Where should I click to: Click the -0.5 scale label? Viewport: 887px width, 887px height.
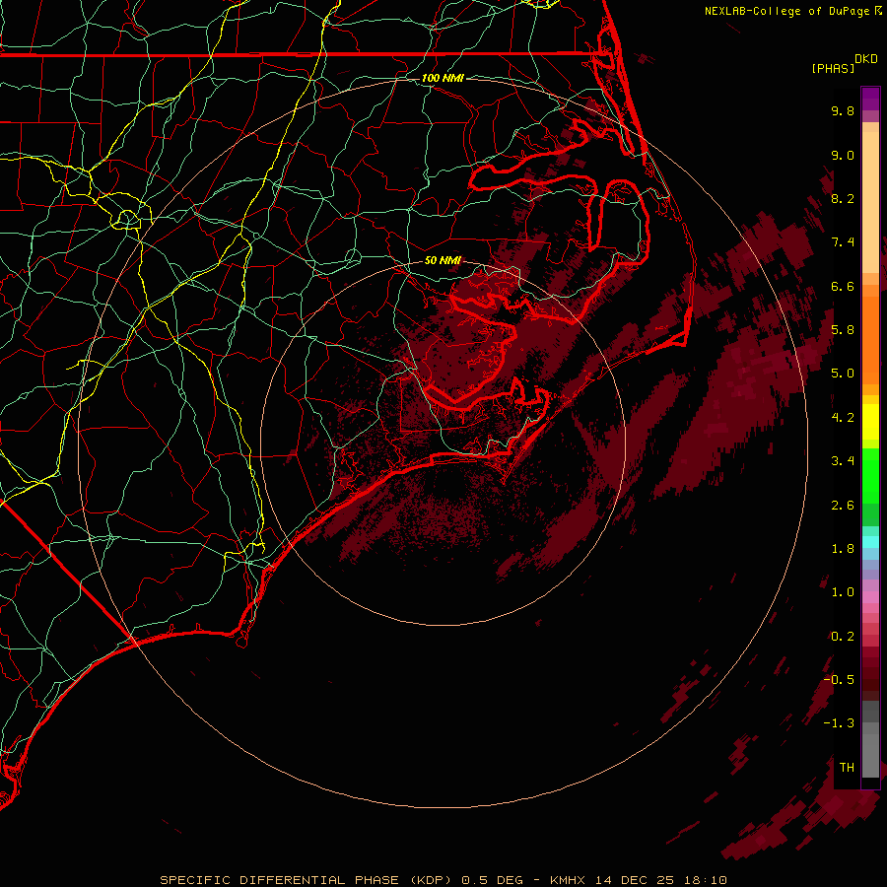[x=839, y=680]
